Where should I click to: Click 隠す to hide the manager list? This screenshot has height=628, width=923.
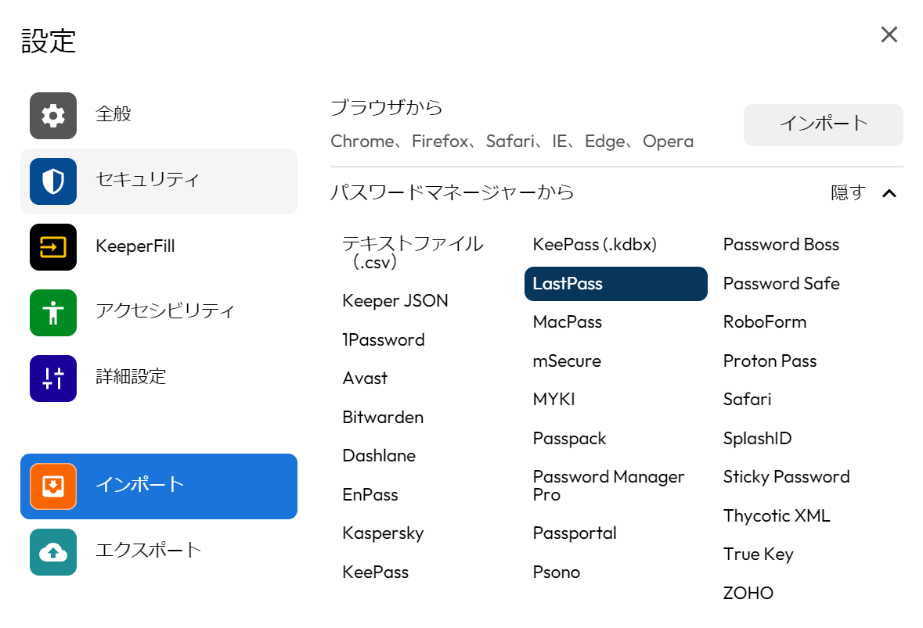848,193
